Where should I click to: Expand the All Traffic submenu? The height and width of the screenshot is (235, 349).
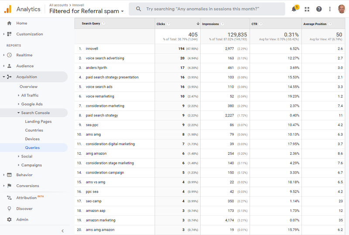click(x=18, y=95)
